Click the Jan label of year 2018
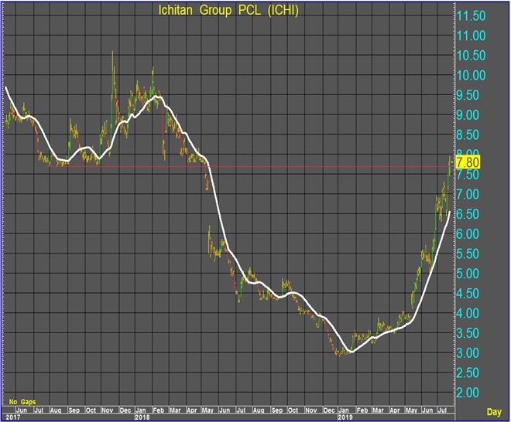The height and width of the screenshot is (422, 511). pos(141,410)
